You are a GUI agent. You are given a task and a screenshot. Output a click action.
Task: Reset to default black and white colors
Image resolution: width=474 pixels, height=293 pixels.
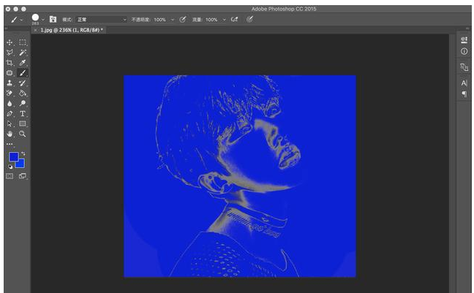(10, 167)
